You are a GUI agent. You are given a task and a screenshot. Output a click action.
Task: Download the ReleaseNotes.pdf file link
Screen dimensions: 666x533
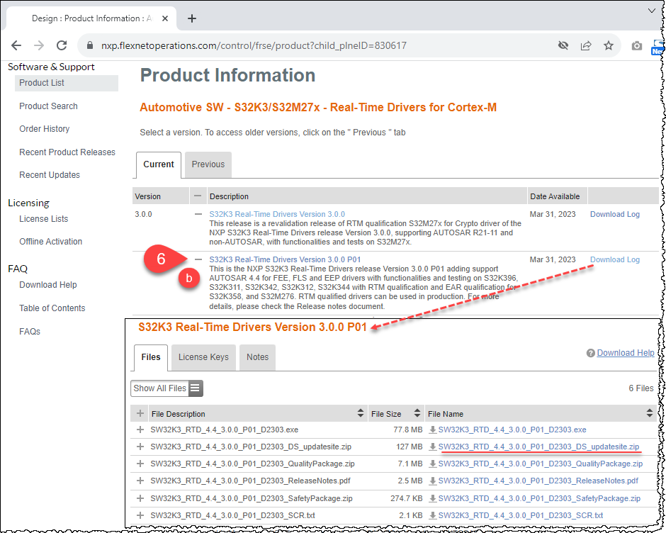click(538, 481)
